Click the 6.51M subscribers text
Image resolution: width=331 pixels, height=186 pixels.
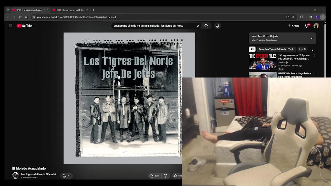pos(29,178)
